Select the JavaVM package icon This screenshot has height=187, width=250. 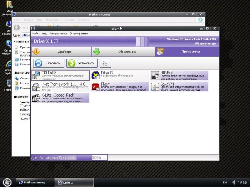coord(155,86)
